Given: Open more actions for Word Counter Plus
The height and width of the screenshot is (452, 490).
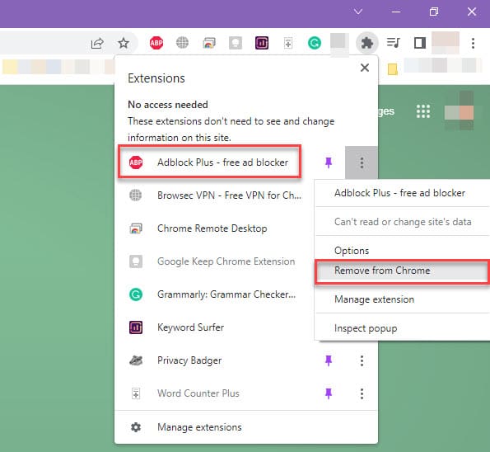Looking at the screenshot, I should point(362,393).
